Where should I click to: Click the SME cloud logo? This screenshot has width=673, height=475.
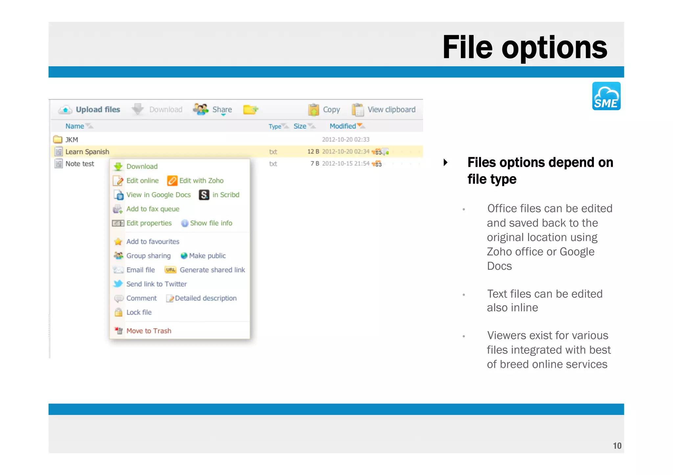tap(606, 96)
